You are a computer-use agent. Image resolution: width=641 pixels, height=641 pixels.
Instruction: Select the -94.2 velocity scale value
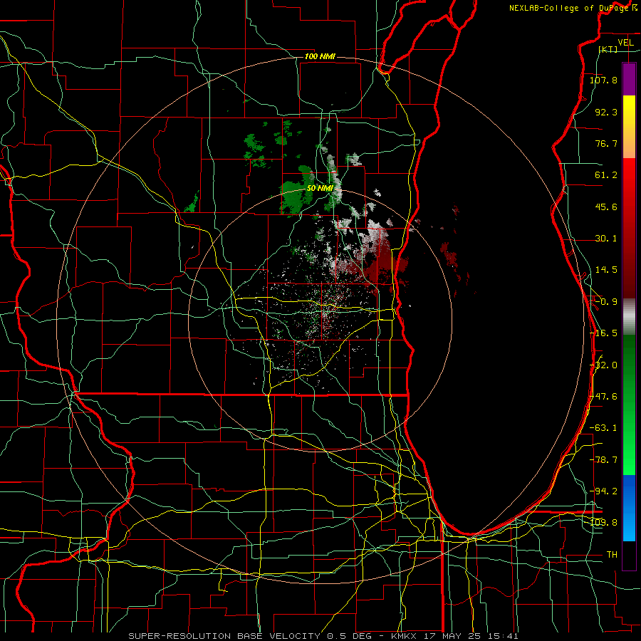pyautogui.click(x=603, y=491)
